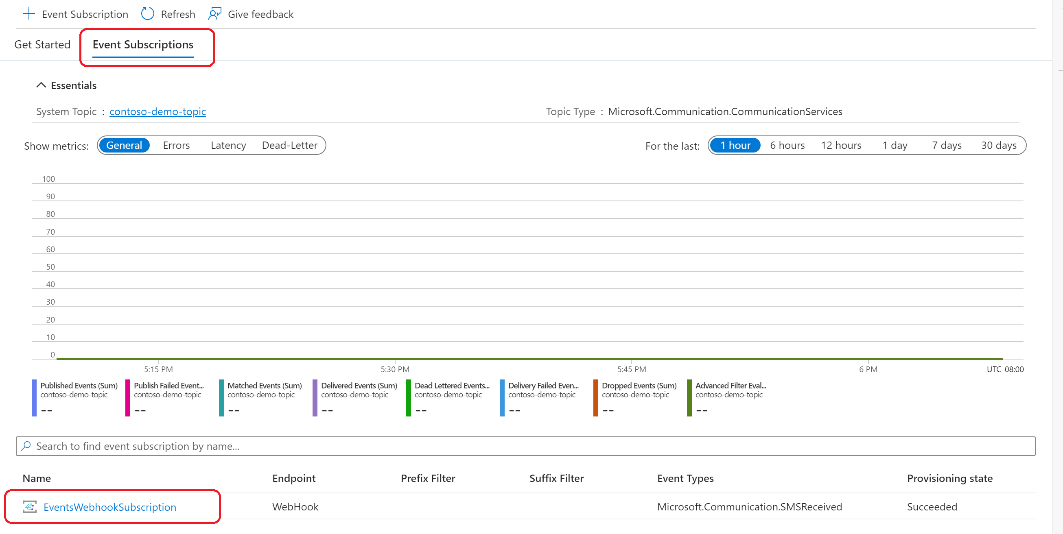Collapse the Essentials section chevron
The height and width of the screenshot is (534, 1063).
(41, 85)
